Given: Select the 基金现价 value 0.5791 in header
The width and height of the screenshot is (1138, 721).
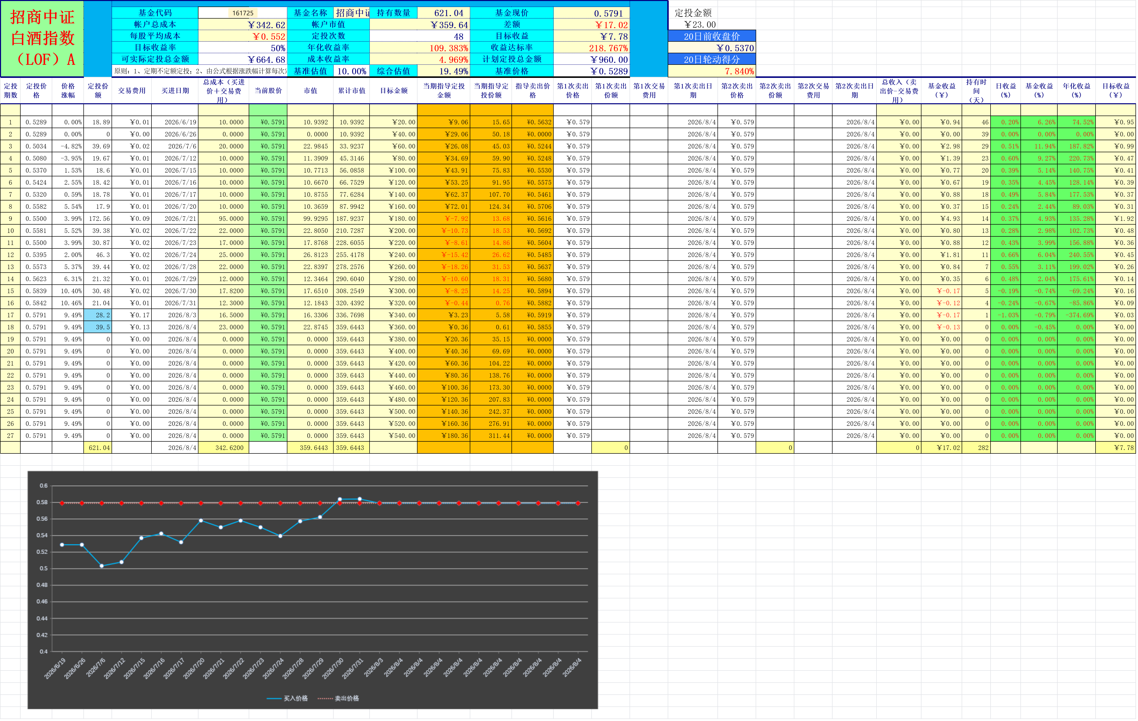Looking at the screenshot, I should 592,13.
